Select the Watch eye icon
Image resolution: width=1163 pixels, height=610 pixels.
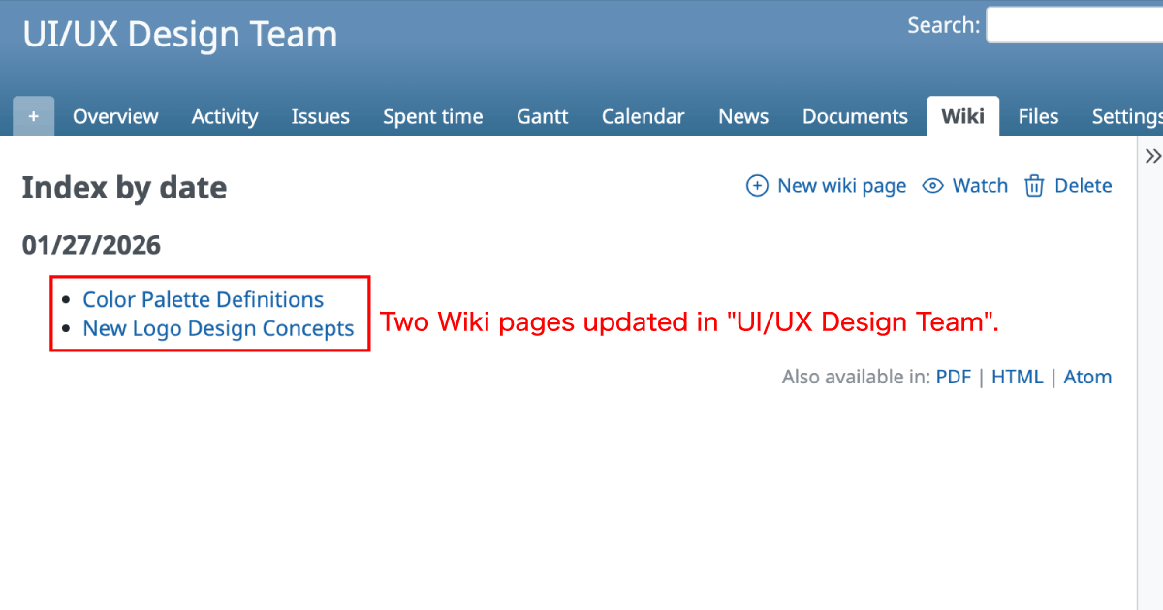pyautogui.click(x=932, y=185)
